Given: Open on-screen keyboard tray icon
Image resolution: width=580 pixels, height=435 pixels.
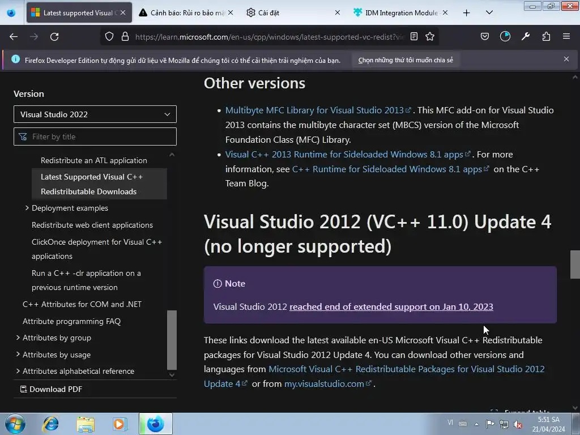Looking at the screenshot, I should [x=462, y=424].
